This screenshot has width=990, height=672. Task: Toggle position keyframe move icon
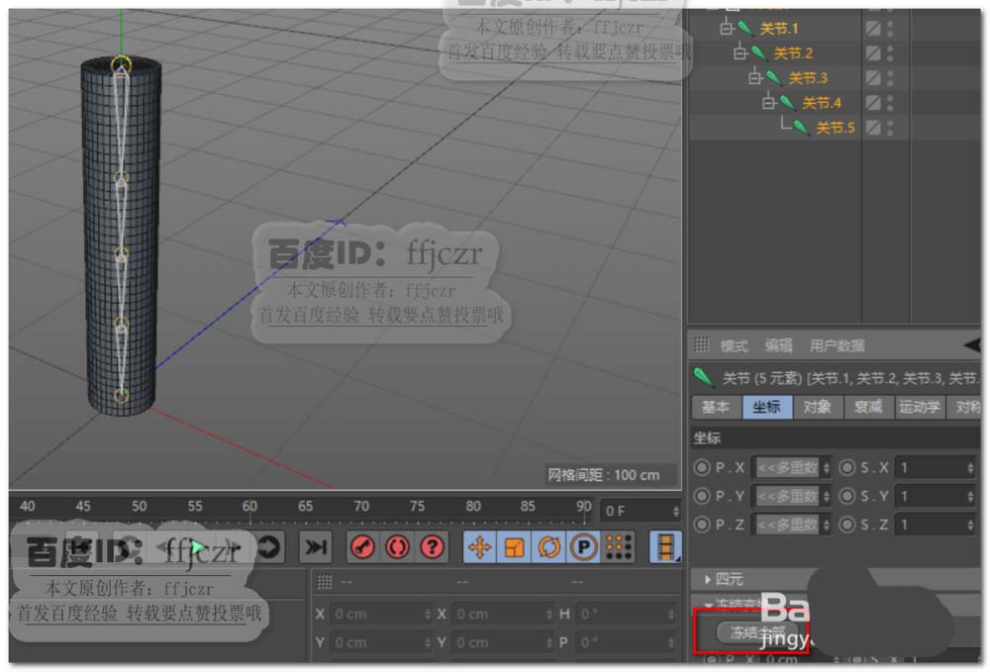(479, 547)
